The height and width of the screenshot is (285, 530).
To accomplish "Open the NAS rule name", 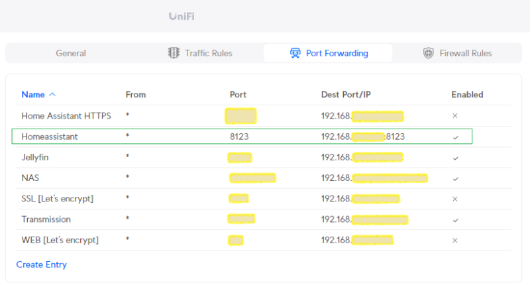I will [x=30, y=178].
